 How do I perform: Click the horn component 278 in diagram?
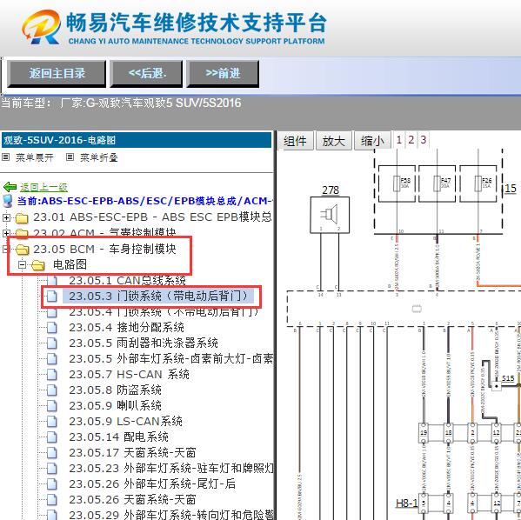(x=330, y=215)
